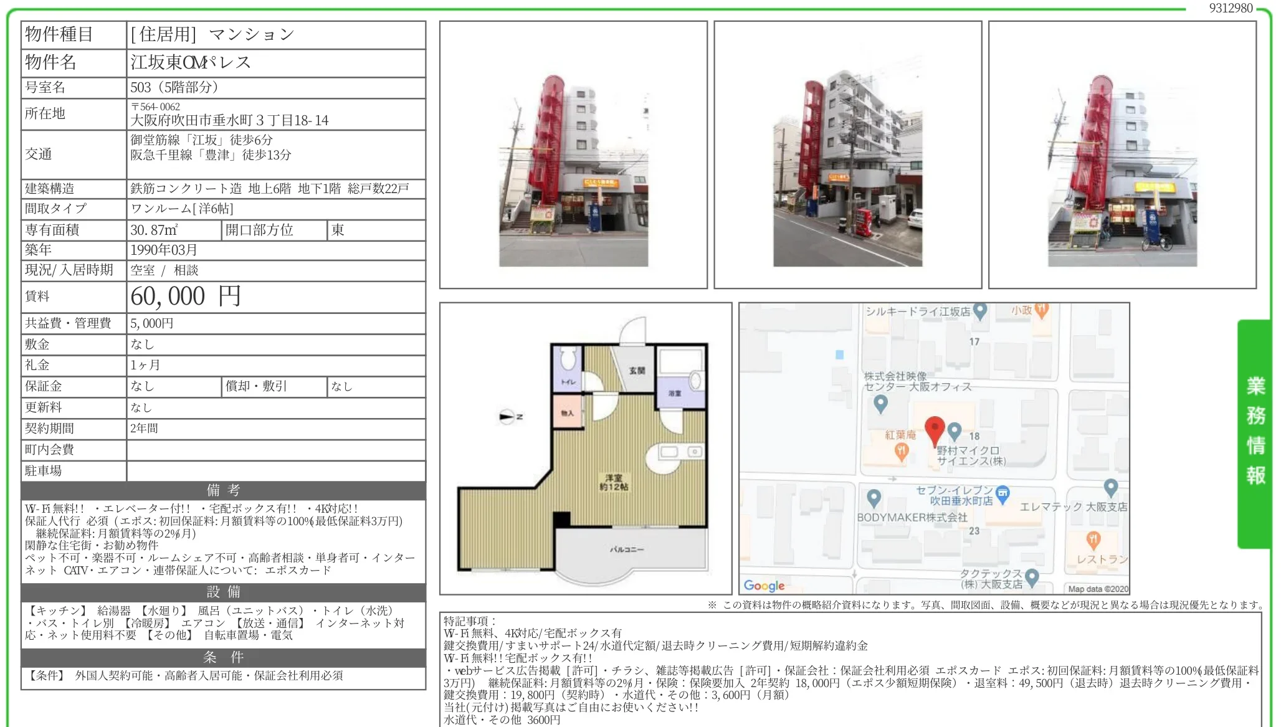Click the 小政 restaurant pin icon
This screenshot has width=1281, height=727.
pyautogui.click(x=1042, y=309)
